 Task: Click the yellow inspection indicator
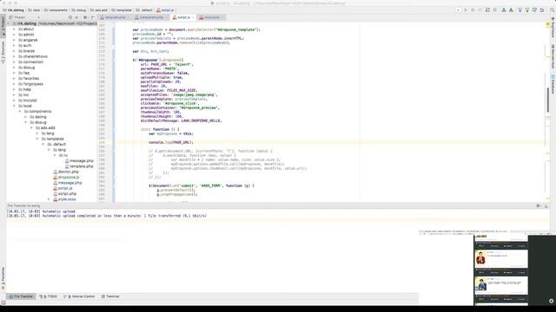548,24
